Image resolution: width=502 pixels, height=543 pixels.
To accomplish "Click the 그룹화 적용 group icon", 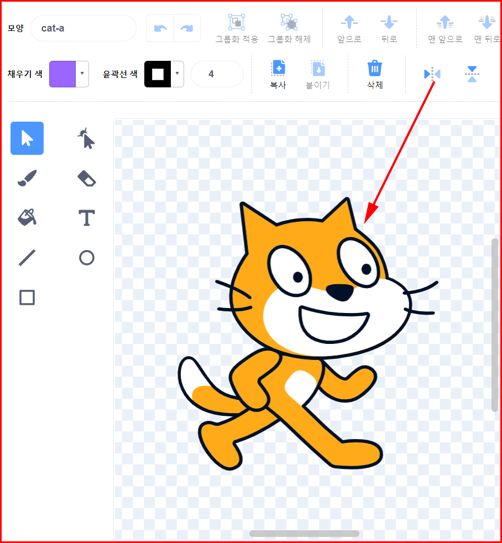I will [x=237, y=22].
